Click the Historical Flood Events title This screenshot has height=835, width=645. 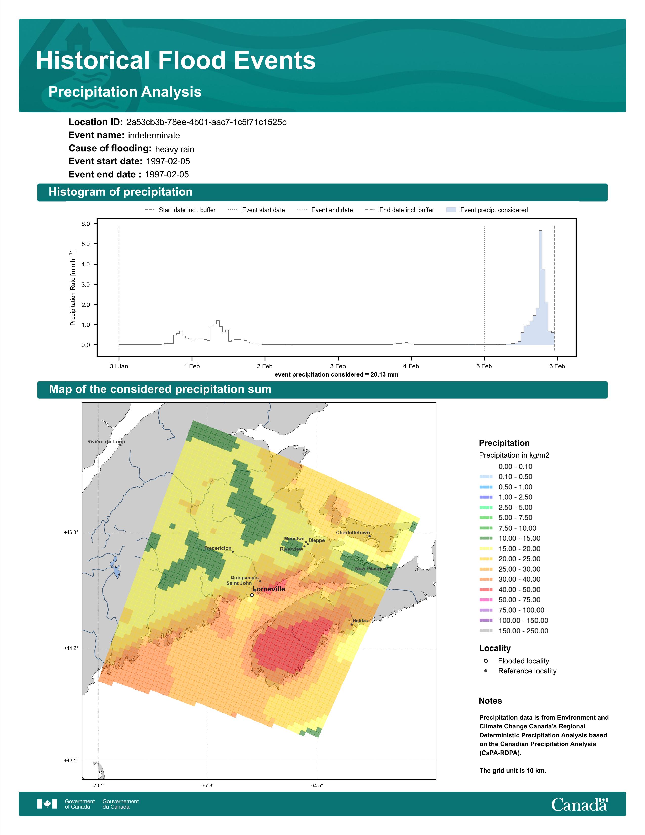[176, 60]
